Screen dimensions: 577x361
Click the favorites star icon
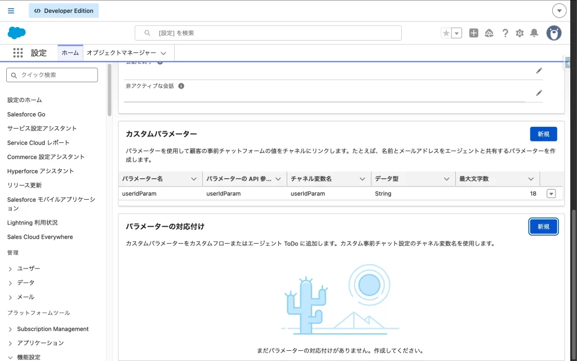(x=446, y=33)
